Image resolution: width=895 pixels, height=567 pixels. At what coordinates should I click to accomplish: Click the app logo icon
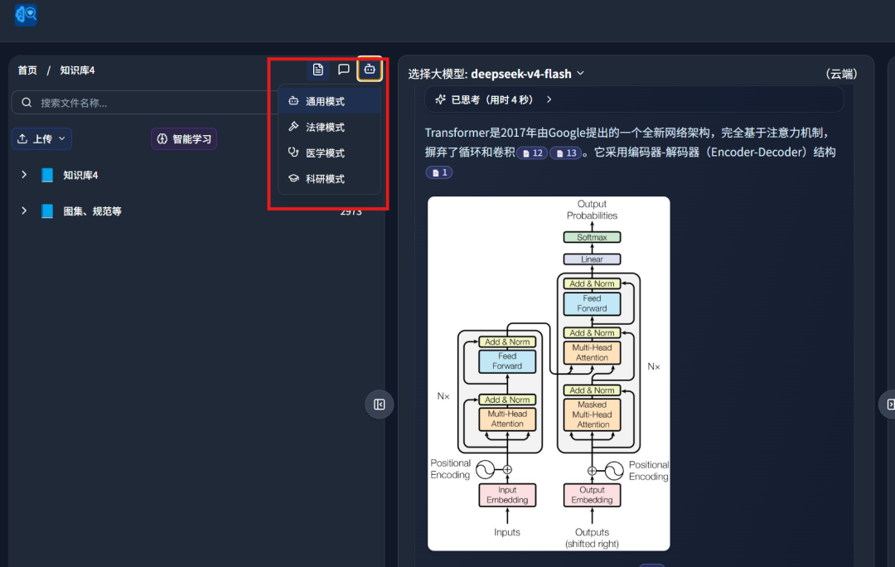(x=26, y=14)
